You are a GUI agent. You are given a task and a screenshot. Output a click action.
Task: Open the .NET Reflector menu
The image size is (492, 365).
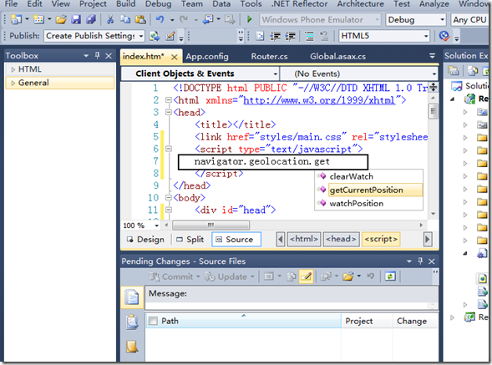(299, 4)
